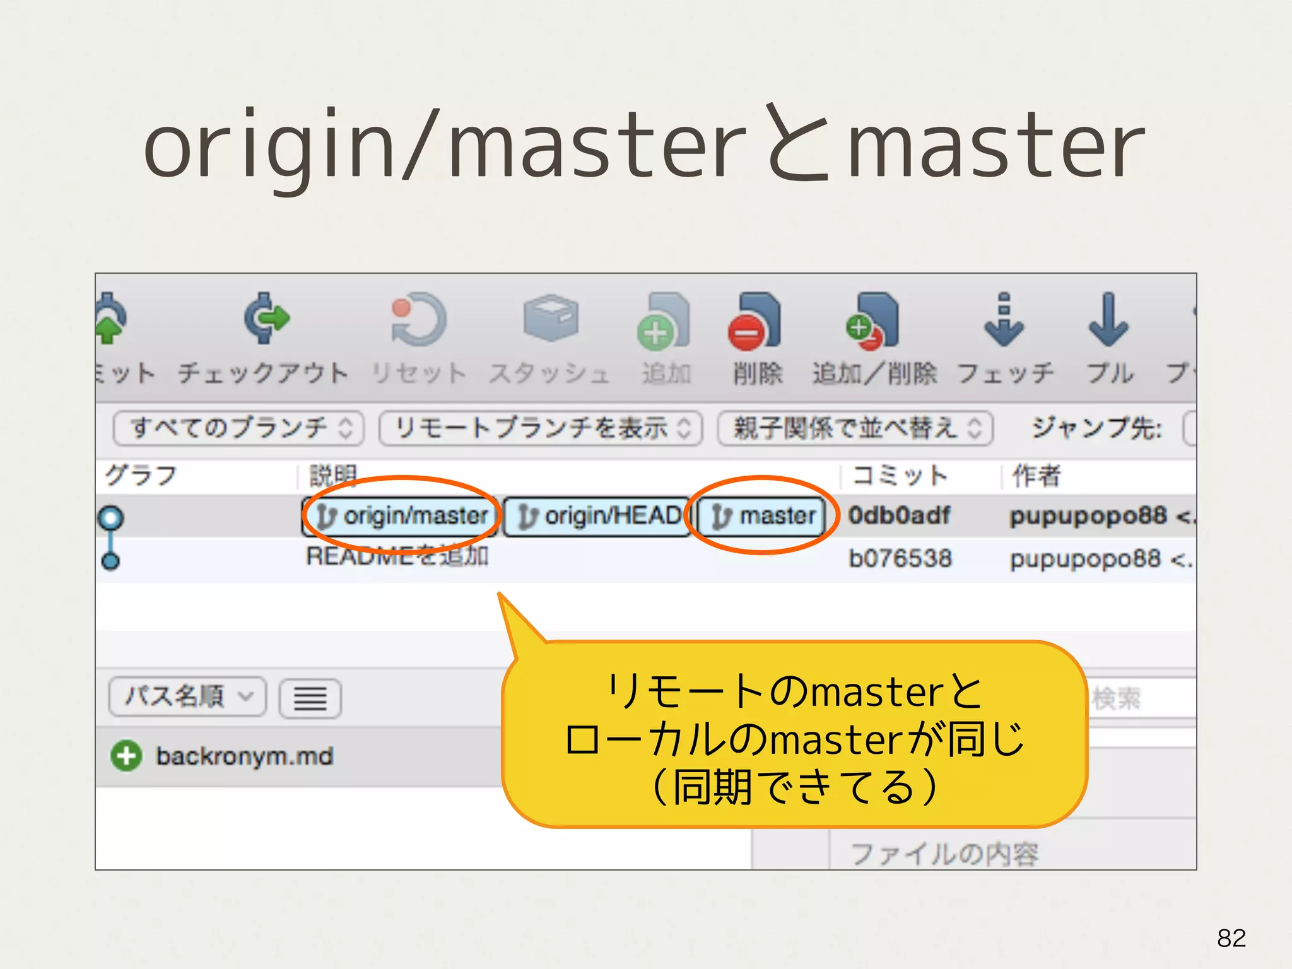The height and width of the screenshot is (969, 1292).
Task: Click the Add/Remove (追加／削除) icon
Action: point(873,322)
